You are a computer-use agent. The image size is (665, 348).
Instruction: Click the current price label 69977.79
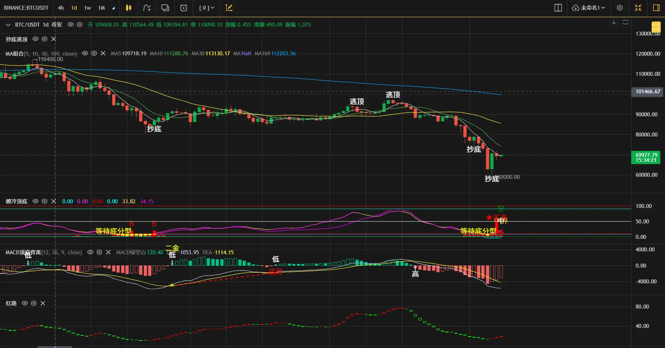point(646,158)
